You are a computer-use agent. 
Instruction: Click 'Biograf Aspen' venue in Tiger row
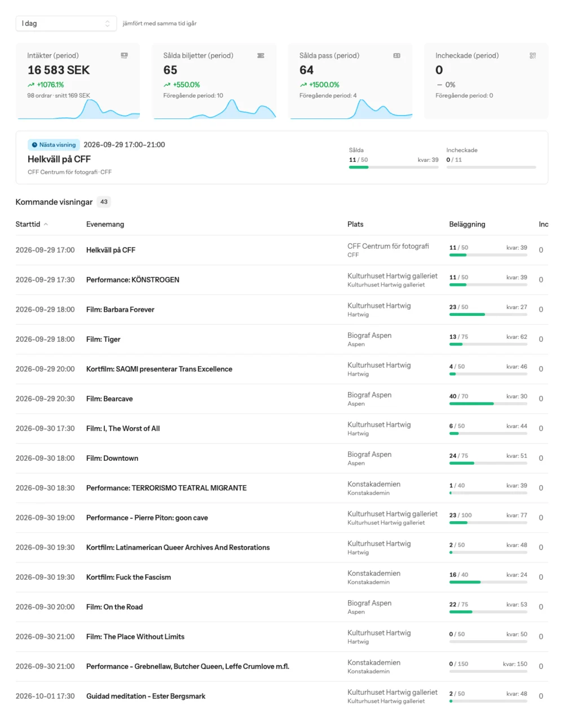(x=369, y=335)
